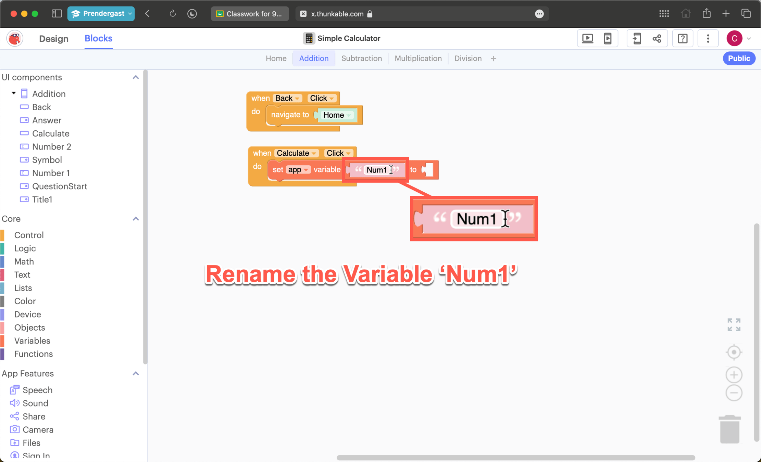The height and width of the screenshot is (462, 761).
Task: Open the Variables block category
Action: pos(32,341)
